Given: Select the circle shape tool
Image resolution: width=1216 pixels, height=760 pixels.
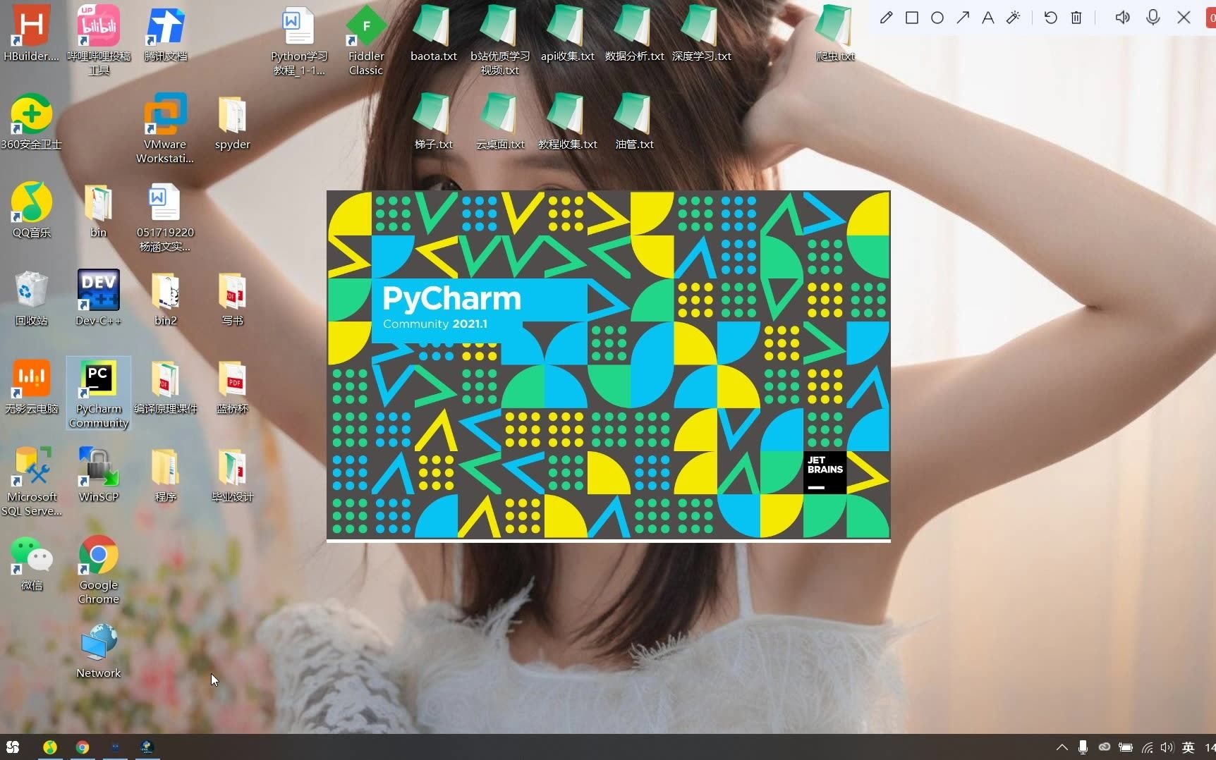Looking at the screenshot, I should [937, 18].
